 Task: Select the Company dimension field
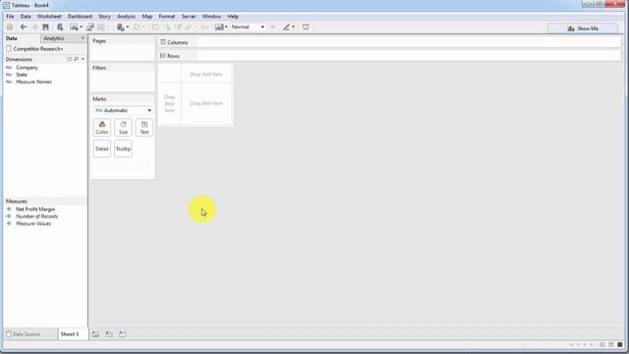[27, 68]
